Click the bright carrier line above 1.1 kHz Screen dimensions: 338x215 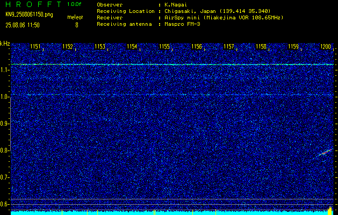[x=172, y=64]
